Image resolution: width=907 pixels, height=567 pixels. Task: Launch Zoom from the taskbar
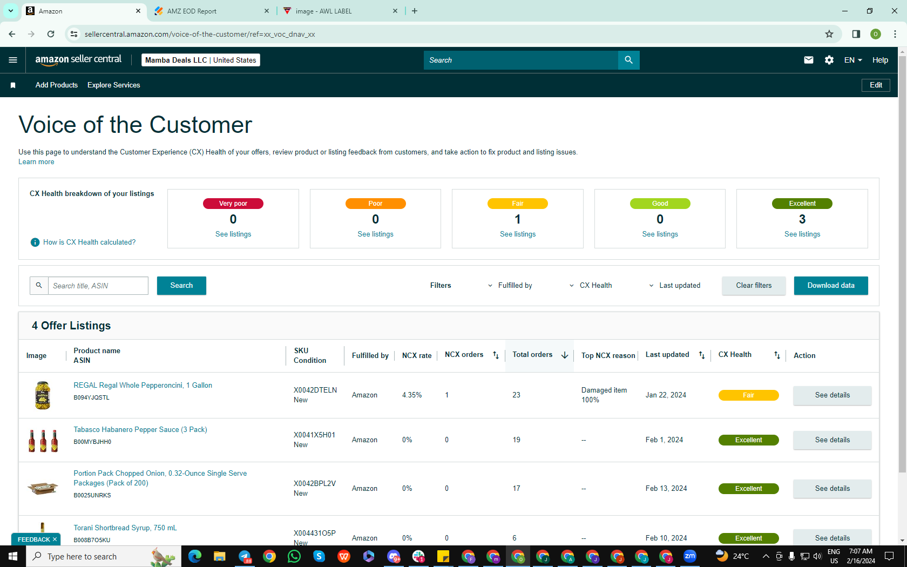[x=690, y=556]
